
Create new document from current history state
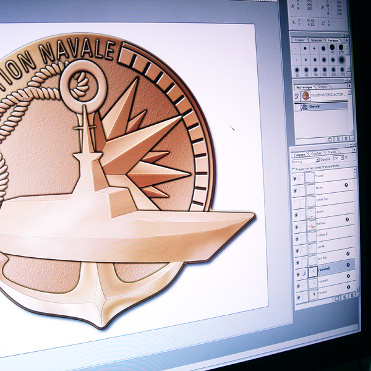[330, 139]
